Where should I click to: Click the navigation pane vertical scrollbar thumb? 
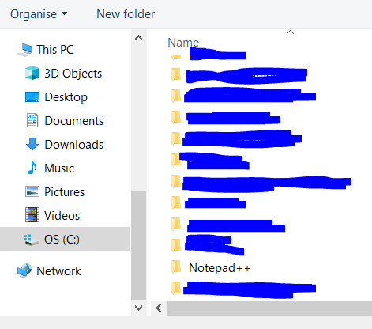pos(138,245)
